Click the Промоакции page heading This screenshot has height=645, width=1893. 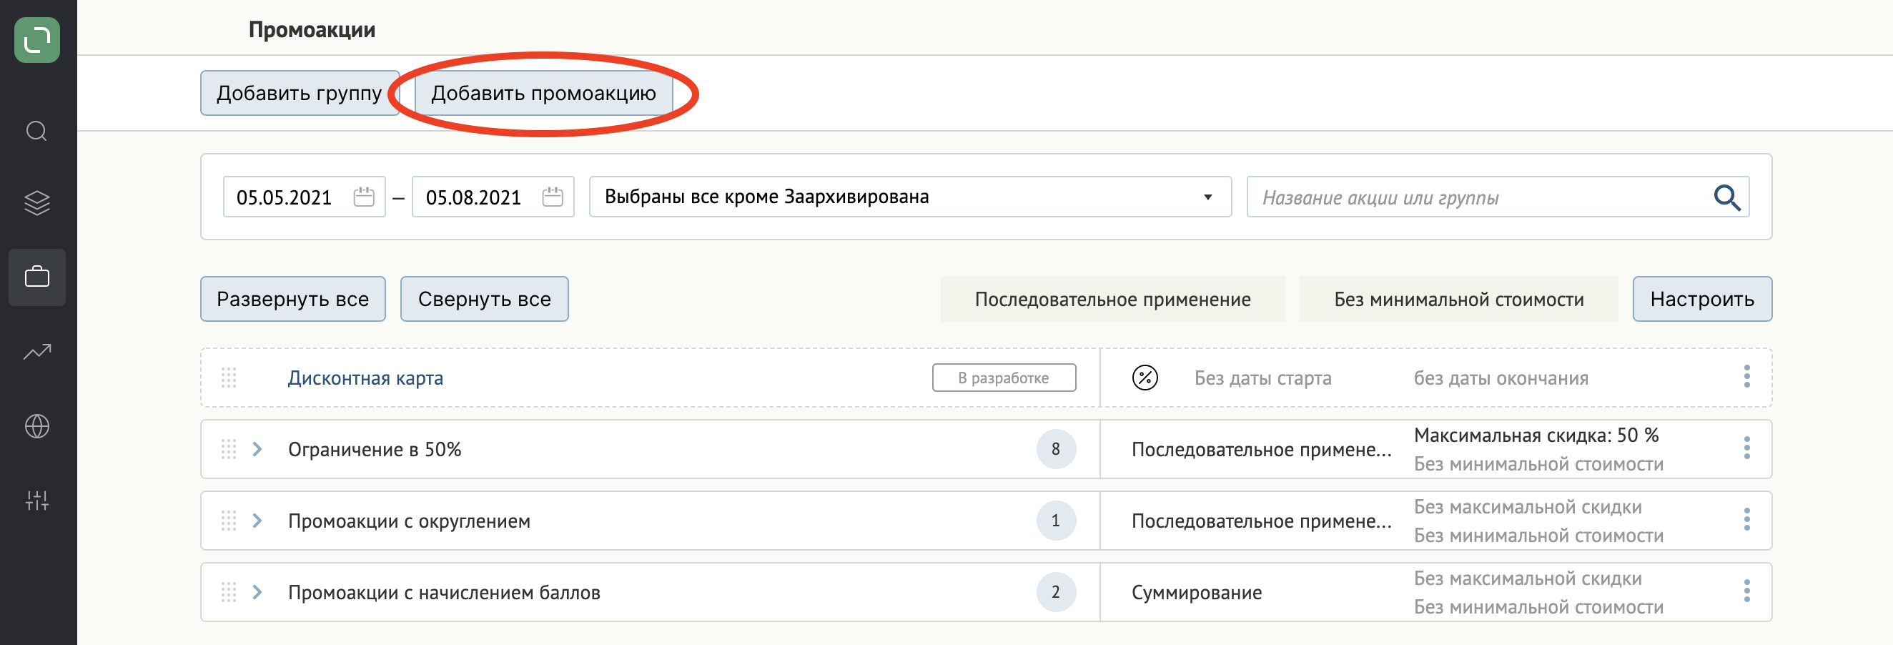coord(312,29)
